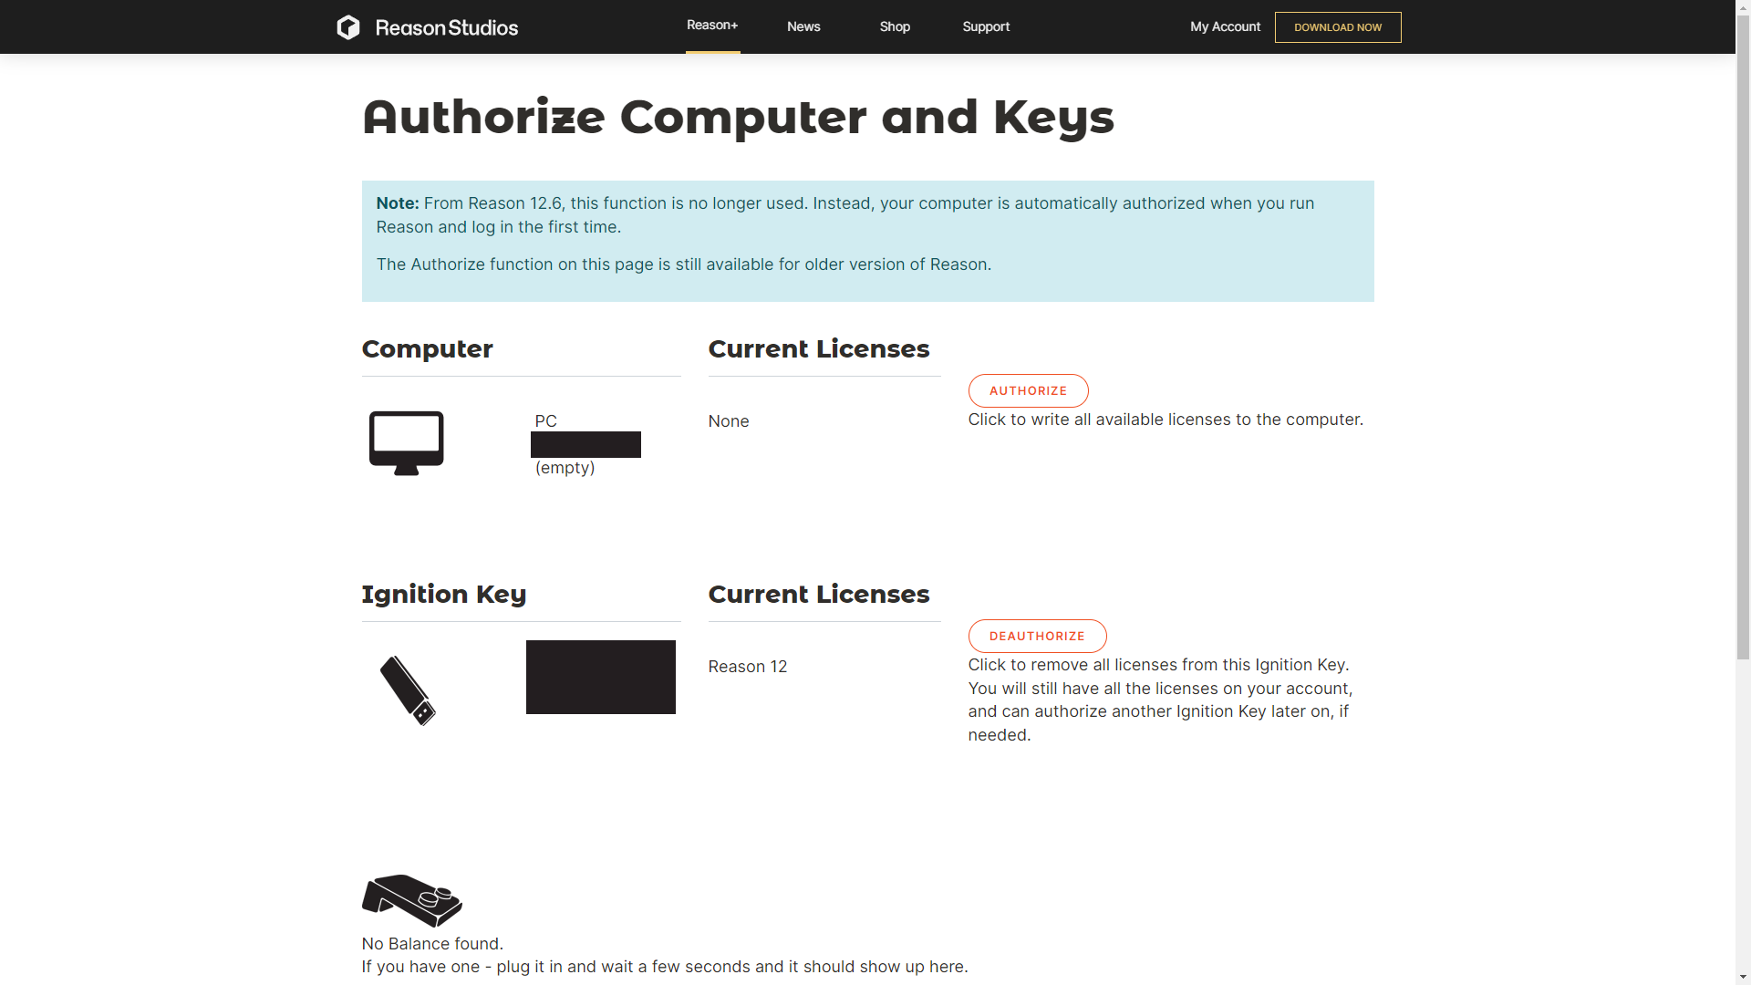Click the Ignition Key USB stick icon
The width and height of the screenshot is (1751, 985).
coord(408,690)
